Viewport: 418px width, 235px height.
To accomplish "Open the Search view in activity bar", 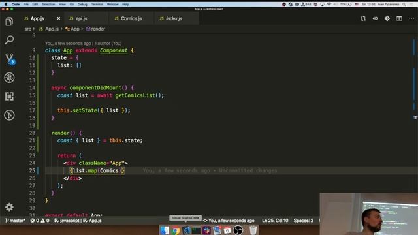I will pos(9,40).
